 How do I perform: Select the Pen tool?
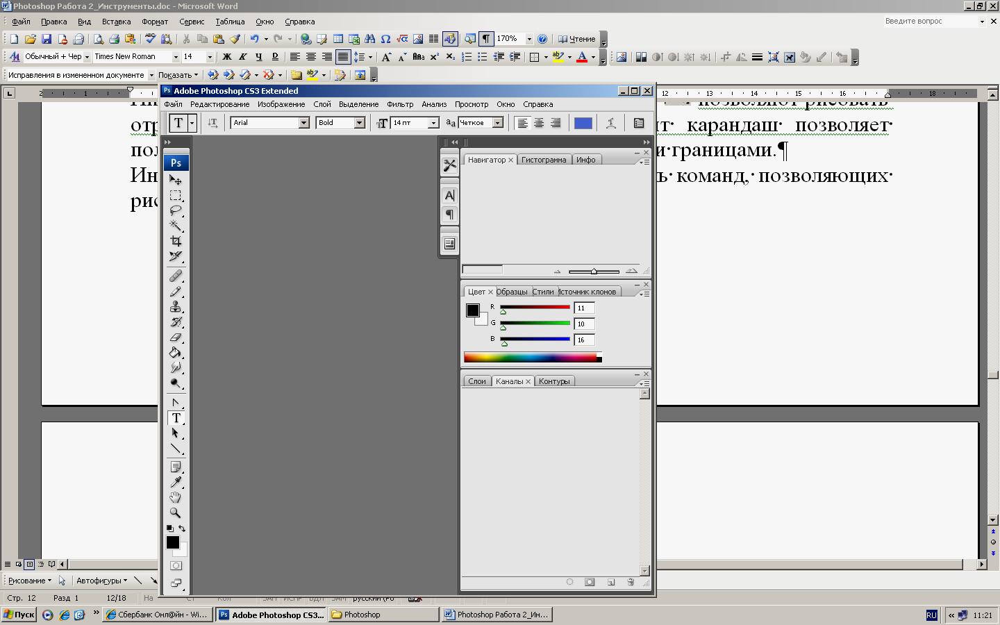176,403
